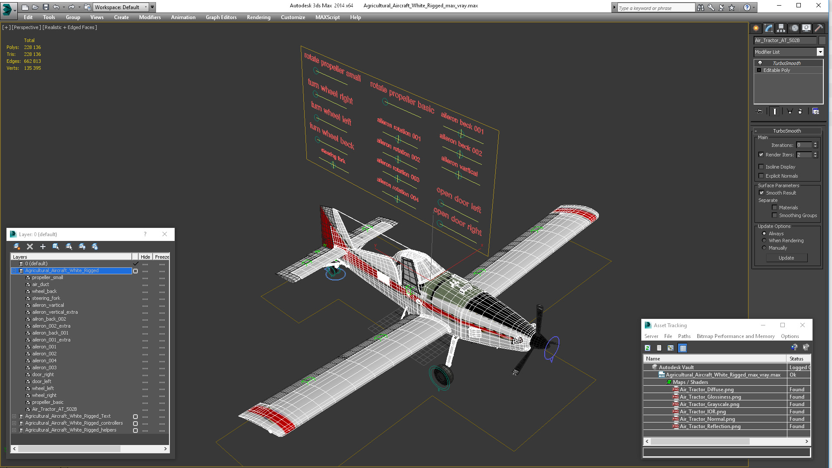This screenshot has width=832, height=468.
Task: Enable Separate by Materials checkbox
Action: (x=774, y=208)
